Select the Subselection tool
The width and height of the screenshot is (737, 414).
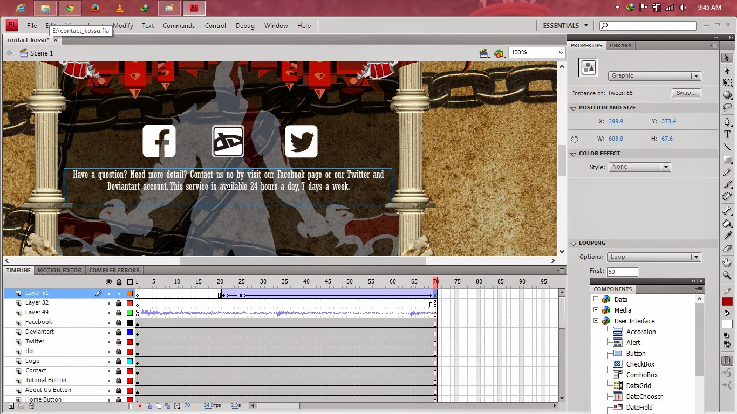727,71
